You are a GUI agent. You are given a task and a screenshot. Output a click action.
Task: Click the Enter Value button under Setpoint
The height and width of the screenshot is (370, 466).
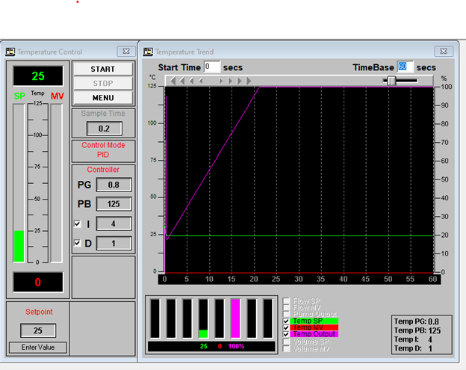click(38, 348)
